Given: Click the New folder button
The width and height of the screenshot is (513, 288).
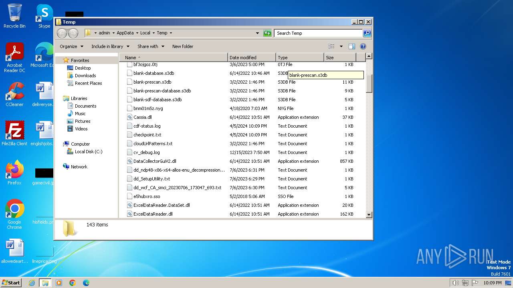Looking at the screenshot, I should pos(183,46).
